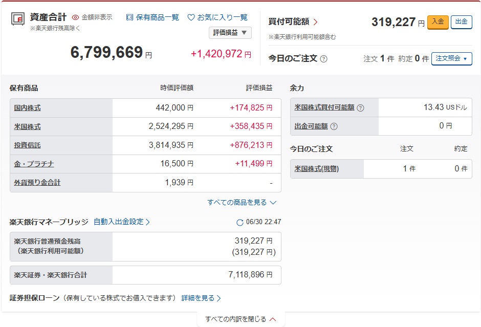Screen dimensions: 481x327
Task: Click help icon next to 出金可能額
Action: (x=334, y=126)
